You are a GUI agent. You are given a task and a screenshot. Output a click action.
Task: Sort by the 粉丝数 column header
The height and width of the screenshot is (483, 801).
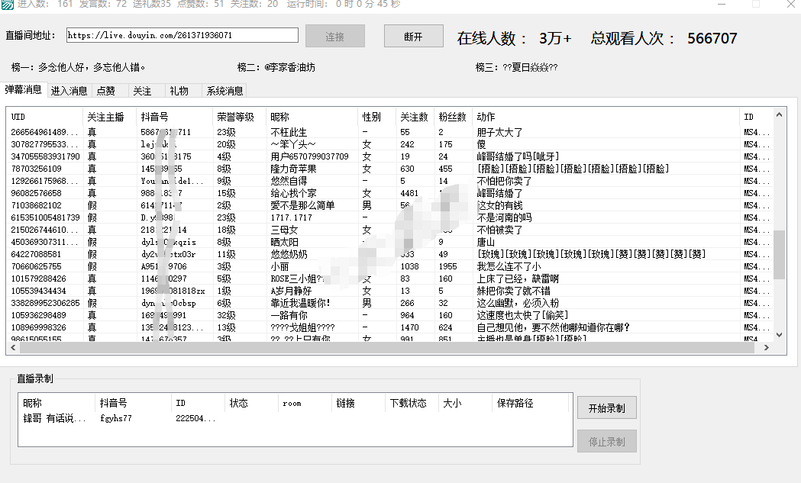tap(452, 117)
